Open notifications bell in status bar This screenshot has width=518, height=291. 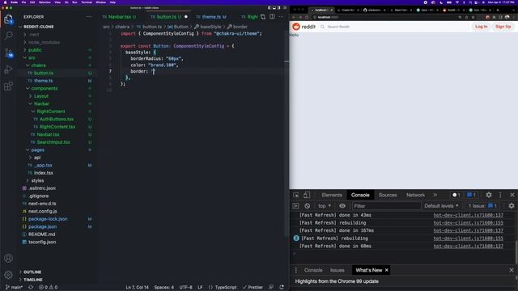click(282, 288)
